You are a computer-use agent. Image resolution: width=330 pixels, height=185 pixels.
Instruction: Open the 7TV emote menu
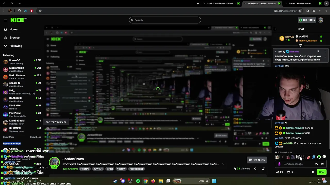click(317, 164)
